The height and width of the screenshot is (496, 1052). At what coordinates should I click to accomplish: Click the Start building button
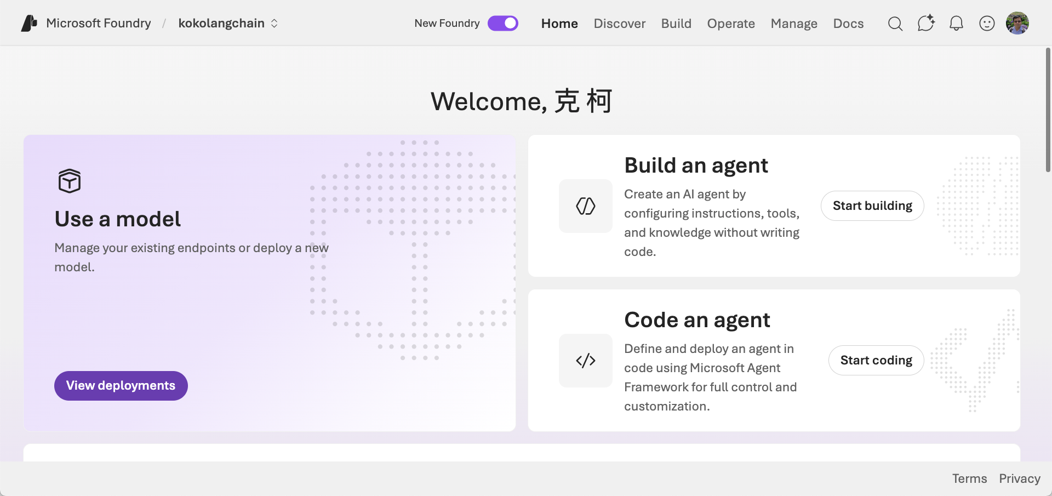click(872, 206)
